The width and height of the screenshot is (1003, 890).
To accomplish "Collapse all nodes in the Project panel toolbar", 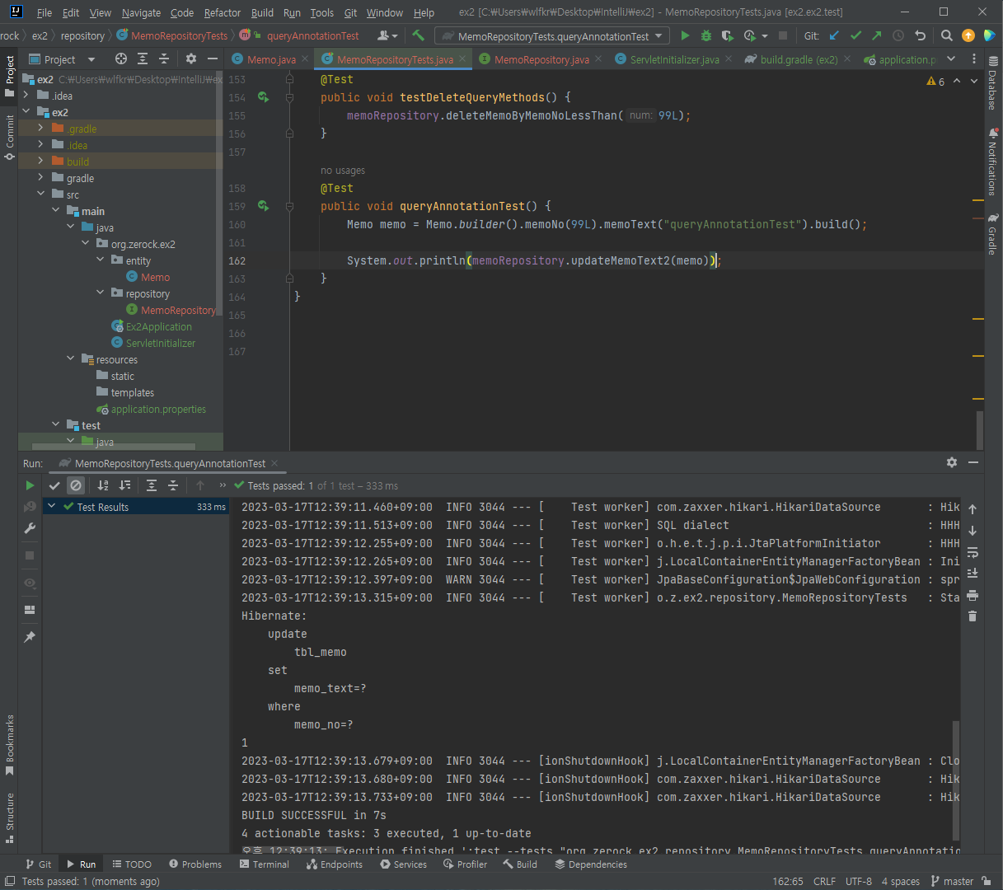I will 164,59.
